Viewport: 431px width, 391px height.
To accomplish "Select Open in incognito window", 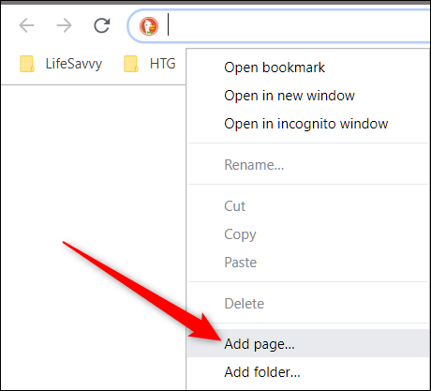I will tap(308, 124).
